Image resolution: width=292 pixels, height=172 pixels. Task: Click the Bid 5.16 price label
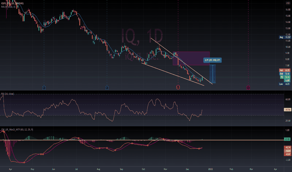point(285,74)
